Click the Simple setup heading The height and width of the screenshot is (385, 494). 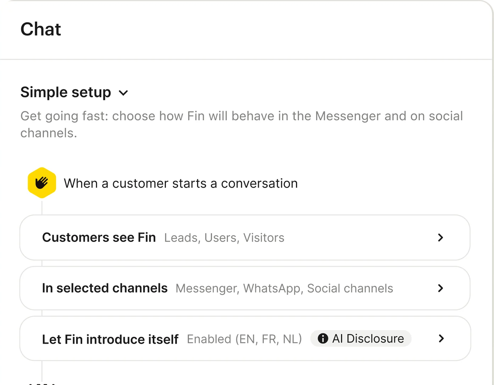[66, 92]
